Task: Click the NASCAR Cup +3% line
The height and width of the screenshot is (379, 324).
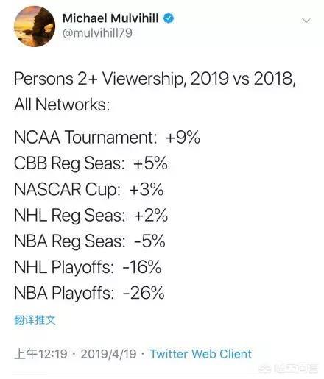Action: point(88,189)
